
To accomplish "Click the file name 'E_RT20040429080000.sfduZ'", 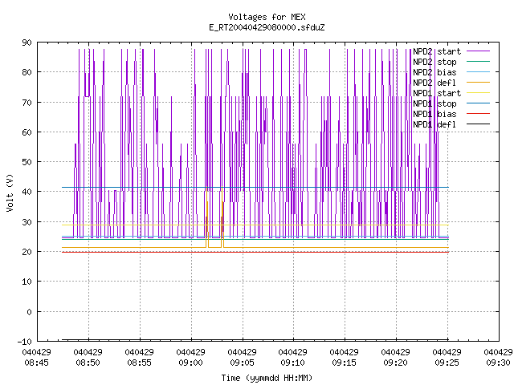I will pos(267,27).
